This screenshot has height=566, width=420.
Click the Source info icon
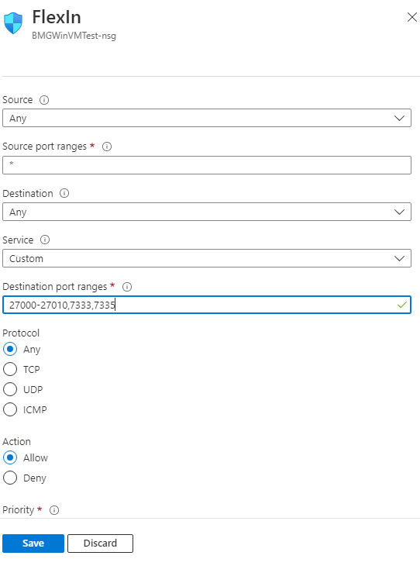[x=44, y=100]
